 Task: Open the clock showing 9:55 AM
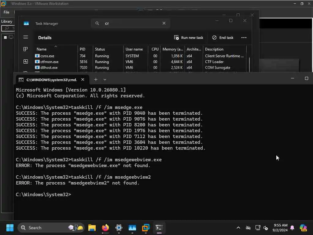click(280, 228)
